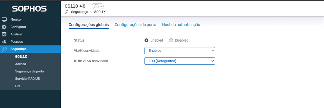
Task: Click Segurança in the breadcrumb path
Action: coord(79,12)
